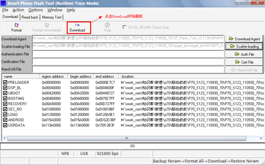Uncheck the RECOVERY partition checkbox
This screenshot has height=165, width=265.
[x=5, y=104]
